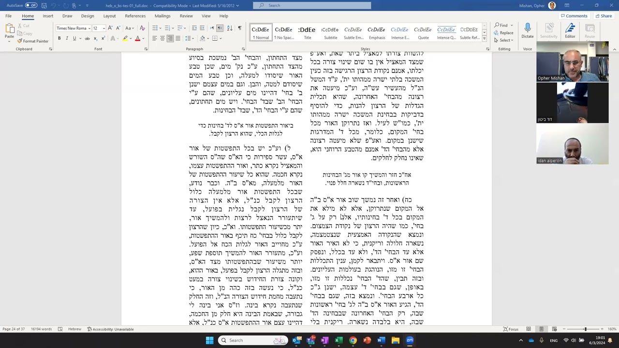619x348 pixels.
Task: Toggle bold formatting in the Font group
Action: tap(59, 38)
